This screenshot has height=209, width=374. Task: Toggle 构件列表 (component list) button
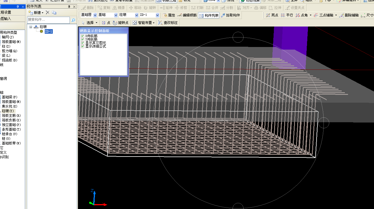(209, 15)
